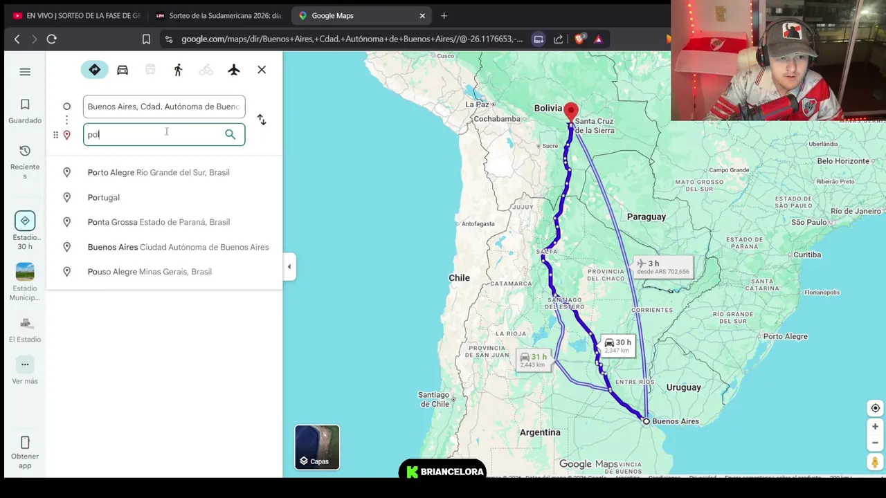This screenshot has height=498, width=886.
Task: Click the red destination pin Santa Cruz
Action: pos(571,112)
